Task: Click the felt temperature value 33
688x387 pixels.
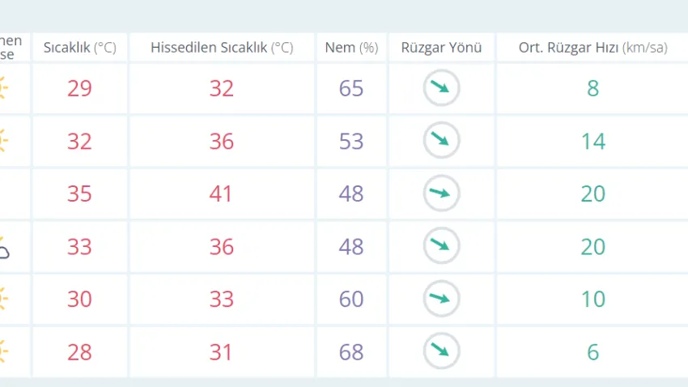Action: click(221, 300)
